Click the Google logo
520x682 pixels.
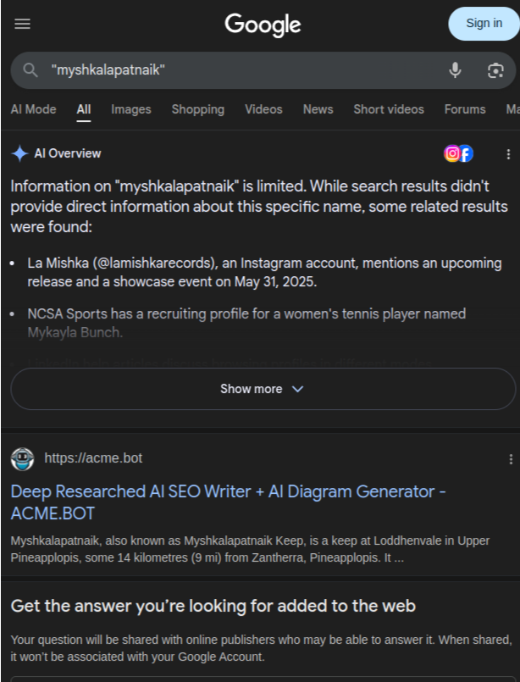[x=263, y=25]
